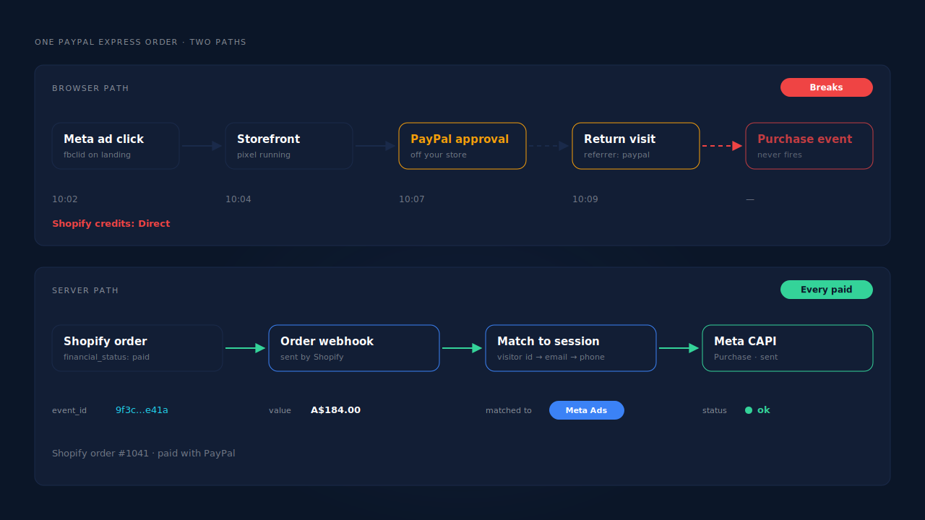The width and height of the screenshot is (925, 520).
Task: Click the 10:04 timestamp
Action: coord(238,199)
